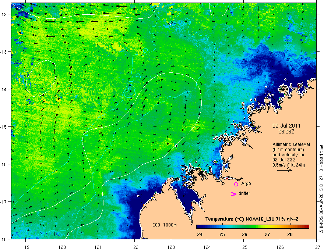Click the longitude axis label '122'
Screen dimensions: 324x250
pos(134,247)
